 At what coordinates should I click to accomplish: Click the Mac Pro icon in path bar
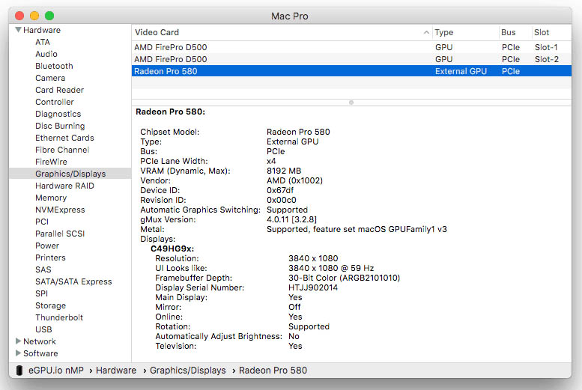coord(19,371)
